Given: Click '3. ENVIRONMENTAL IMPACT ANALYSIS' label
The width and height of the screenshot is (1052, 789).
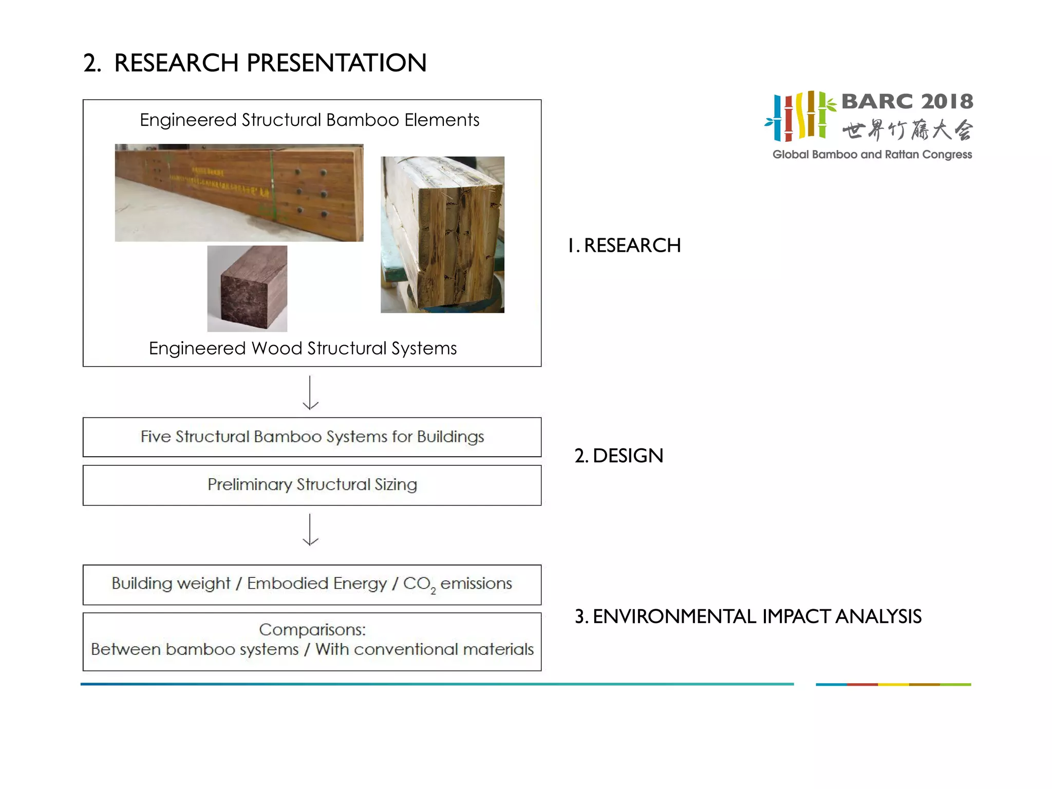Looking at the screenshot, I should [748, 616].
